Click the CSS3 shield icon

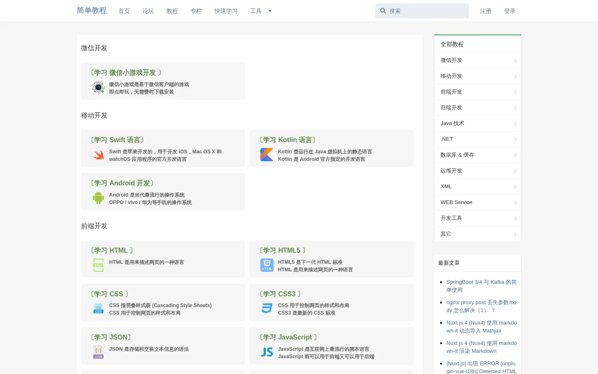(267, 308)
